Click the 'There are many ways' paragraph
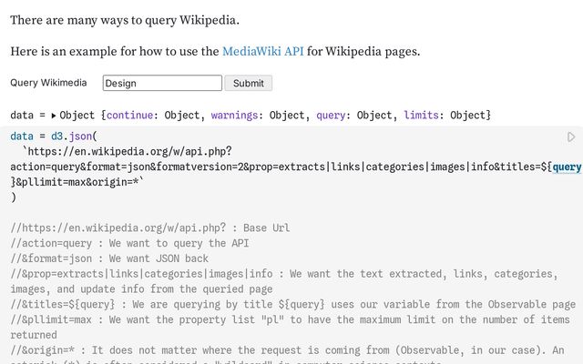The height and width of the screenshot is (364, 583). 125,20
